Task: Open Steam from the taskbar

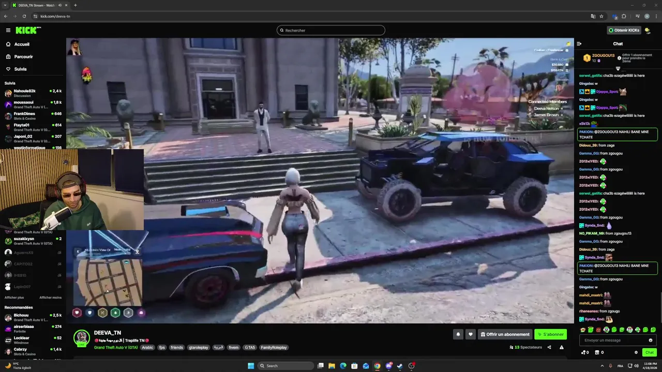Action: pos(400,366)
